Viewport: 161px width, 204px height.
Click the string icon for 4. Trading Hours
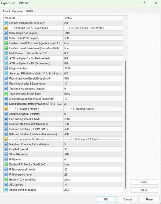click(x=6, y=109)
